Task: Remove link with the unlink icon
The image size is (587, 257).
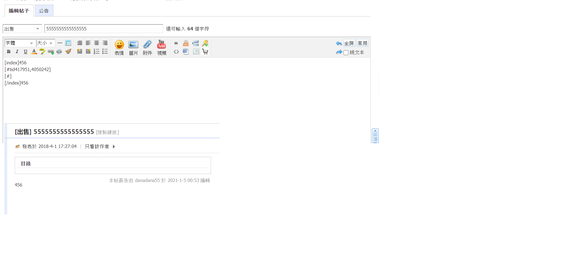Action: 59,52
